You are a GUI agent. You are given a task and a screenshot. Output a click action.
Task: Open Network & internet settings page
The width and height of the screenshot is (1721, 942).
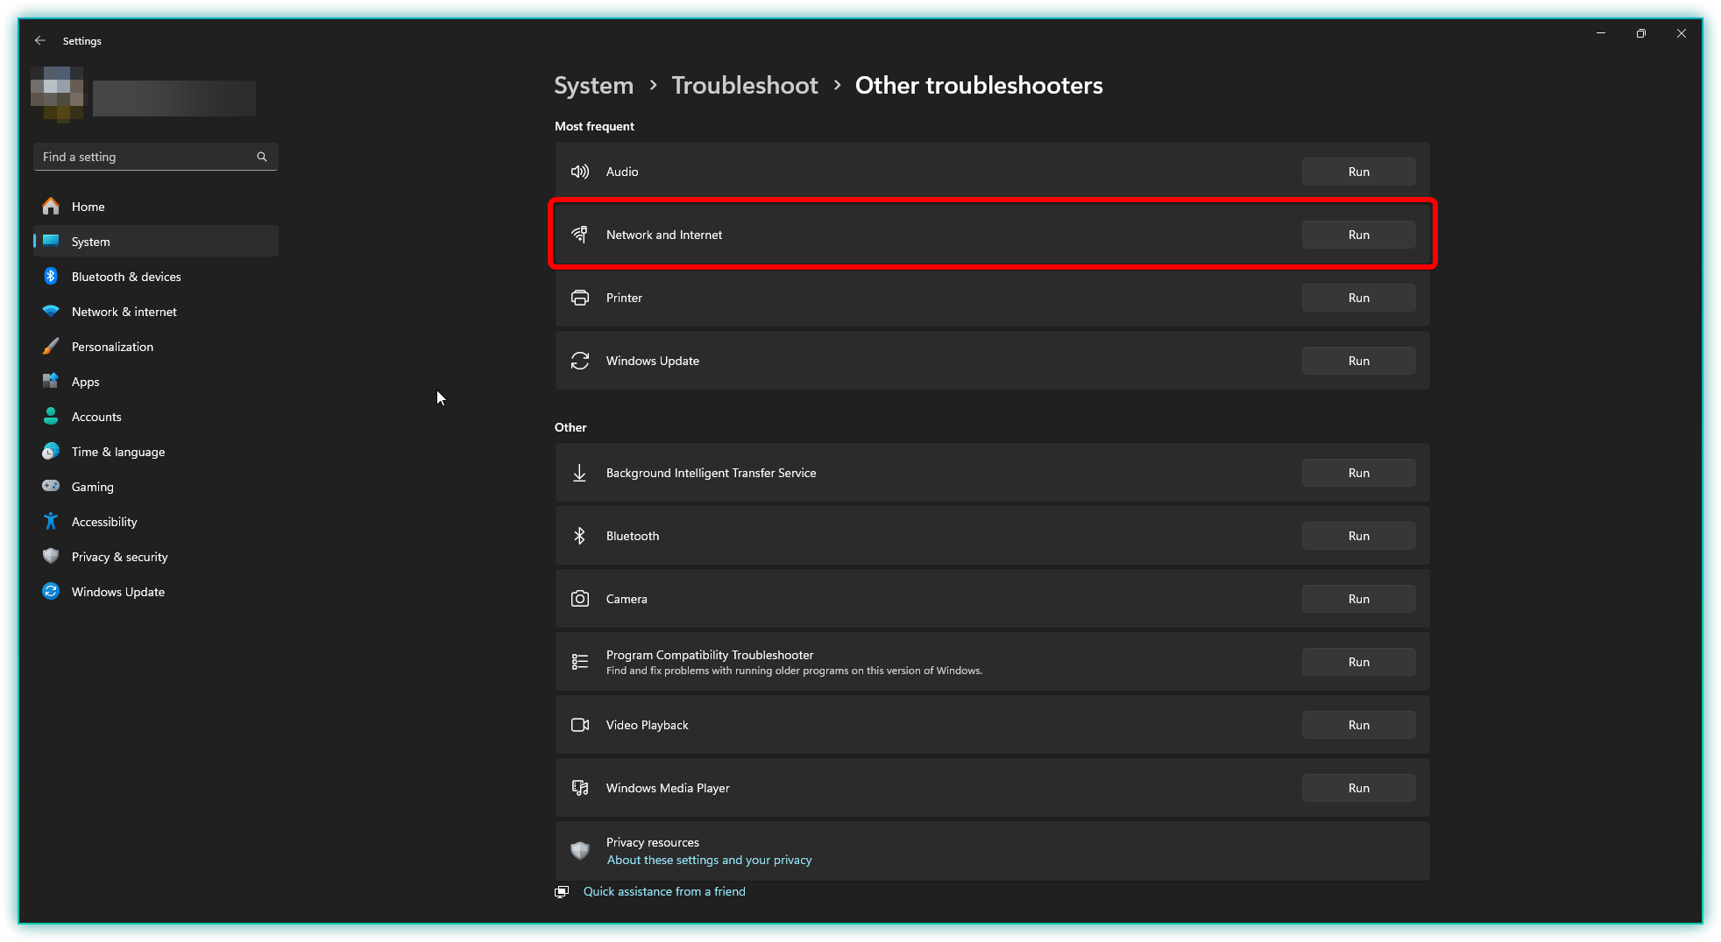click(x=124, y=312)
